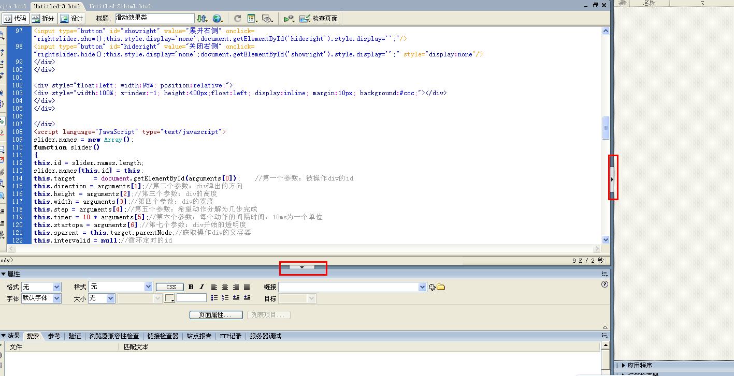The height and width of the screenshot is (376, 734).
Task: Switch to Code view (代码)
Action: [15, 18]
